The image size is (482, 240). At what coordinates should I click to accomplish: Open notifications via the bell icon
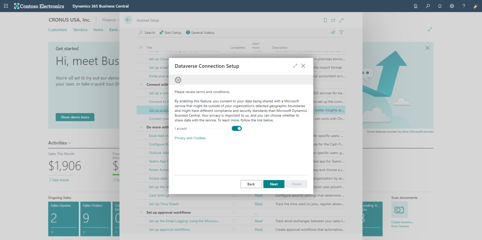(439, 6)
